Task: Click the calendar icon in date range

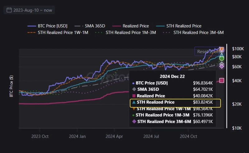Action: coord(9,10)
